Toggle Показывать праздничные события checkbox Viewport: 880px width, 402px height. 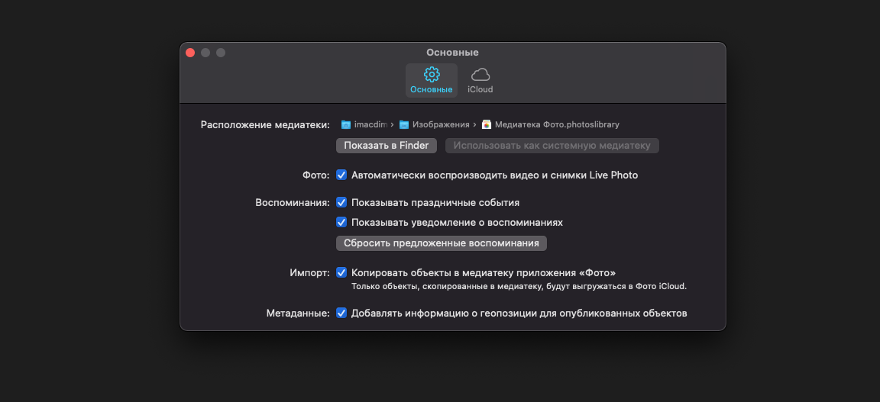click(341, 202)
